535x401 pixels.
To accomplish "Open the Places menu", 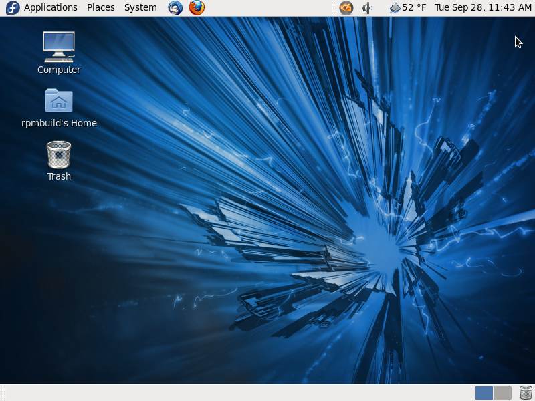I will [100, 7].
